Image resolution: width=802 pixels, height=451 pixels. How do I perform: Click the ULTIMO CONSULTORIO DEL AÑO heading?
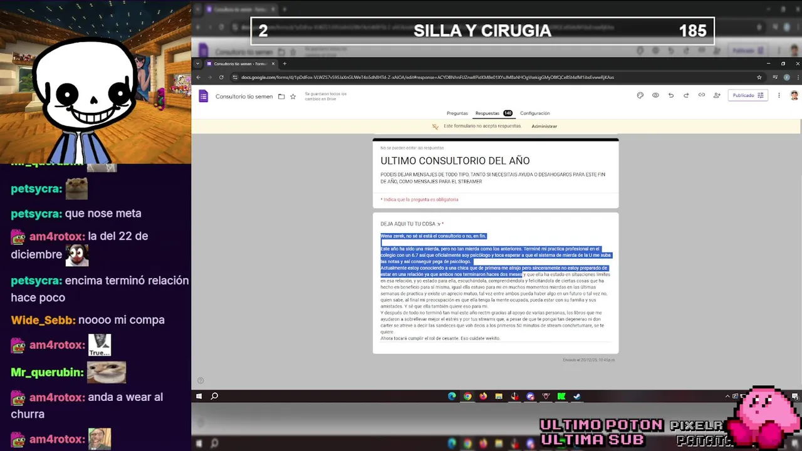[x=455, y=161]
